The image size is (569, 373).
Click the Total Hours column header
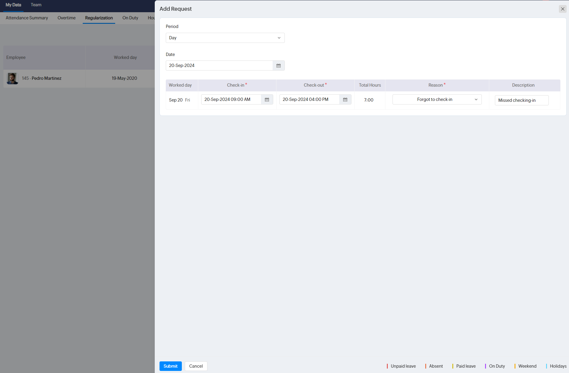(x=370, y=85)
